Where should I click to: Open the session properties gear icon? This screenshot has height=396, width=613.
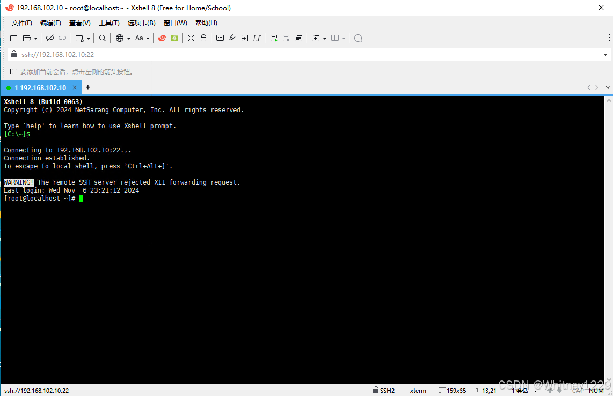point(79,38)
